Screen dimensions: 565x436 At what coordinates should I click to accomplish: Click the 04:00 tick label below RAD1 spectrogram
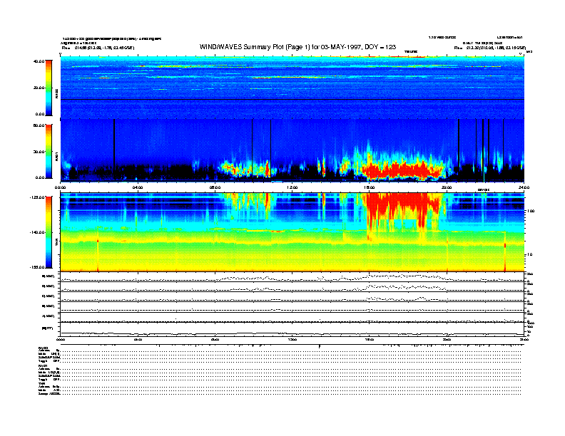pyautogui.click(x=138, y=187)
